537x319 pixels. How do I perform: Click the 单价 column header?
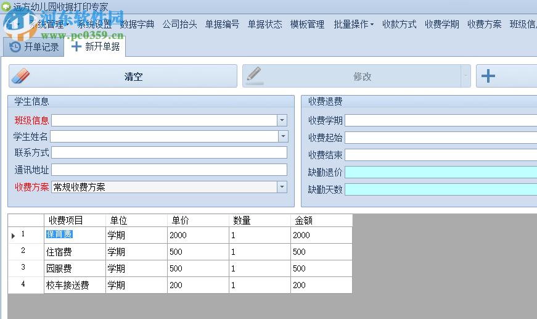198,220
